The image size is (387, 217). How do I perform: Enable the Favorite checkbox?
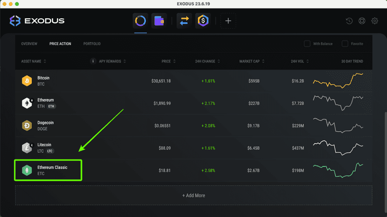[x=345, y=44]
